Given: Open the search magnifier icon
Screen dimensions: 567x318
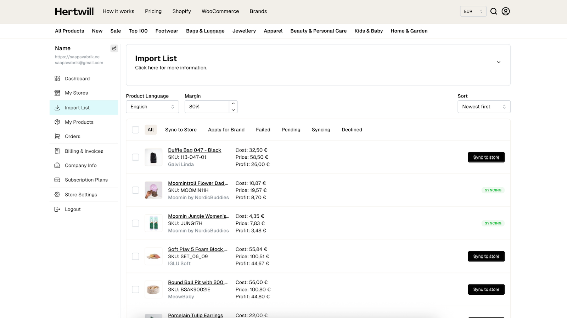Looking at the screenshot, I should (x=494, y=11).
